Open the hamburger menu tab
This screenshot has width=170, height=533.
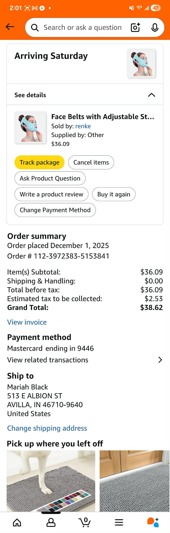pyautogui.click(x=119, y=522)
